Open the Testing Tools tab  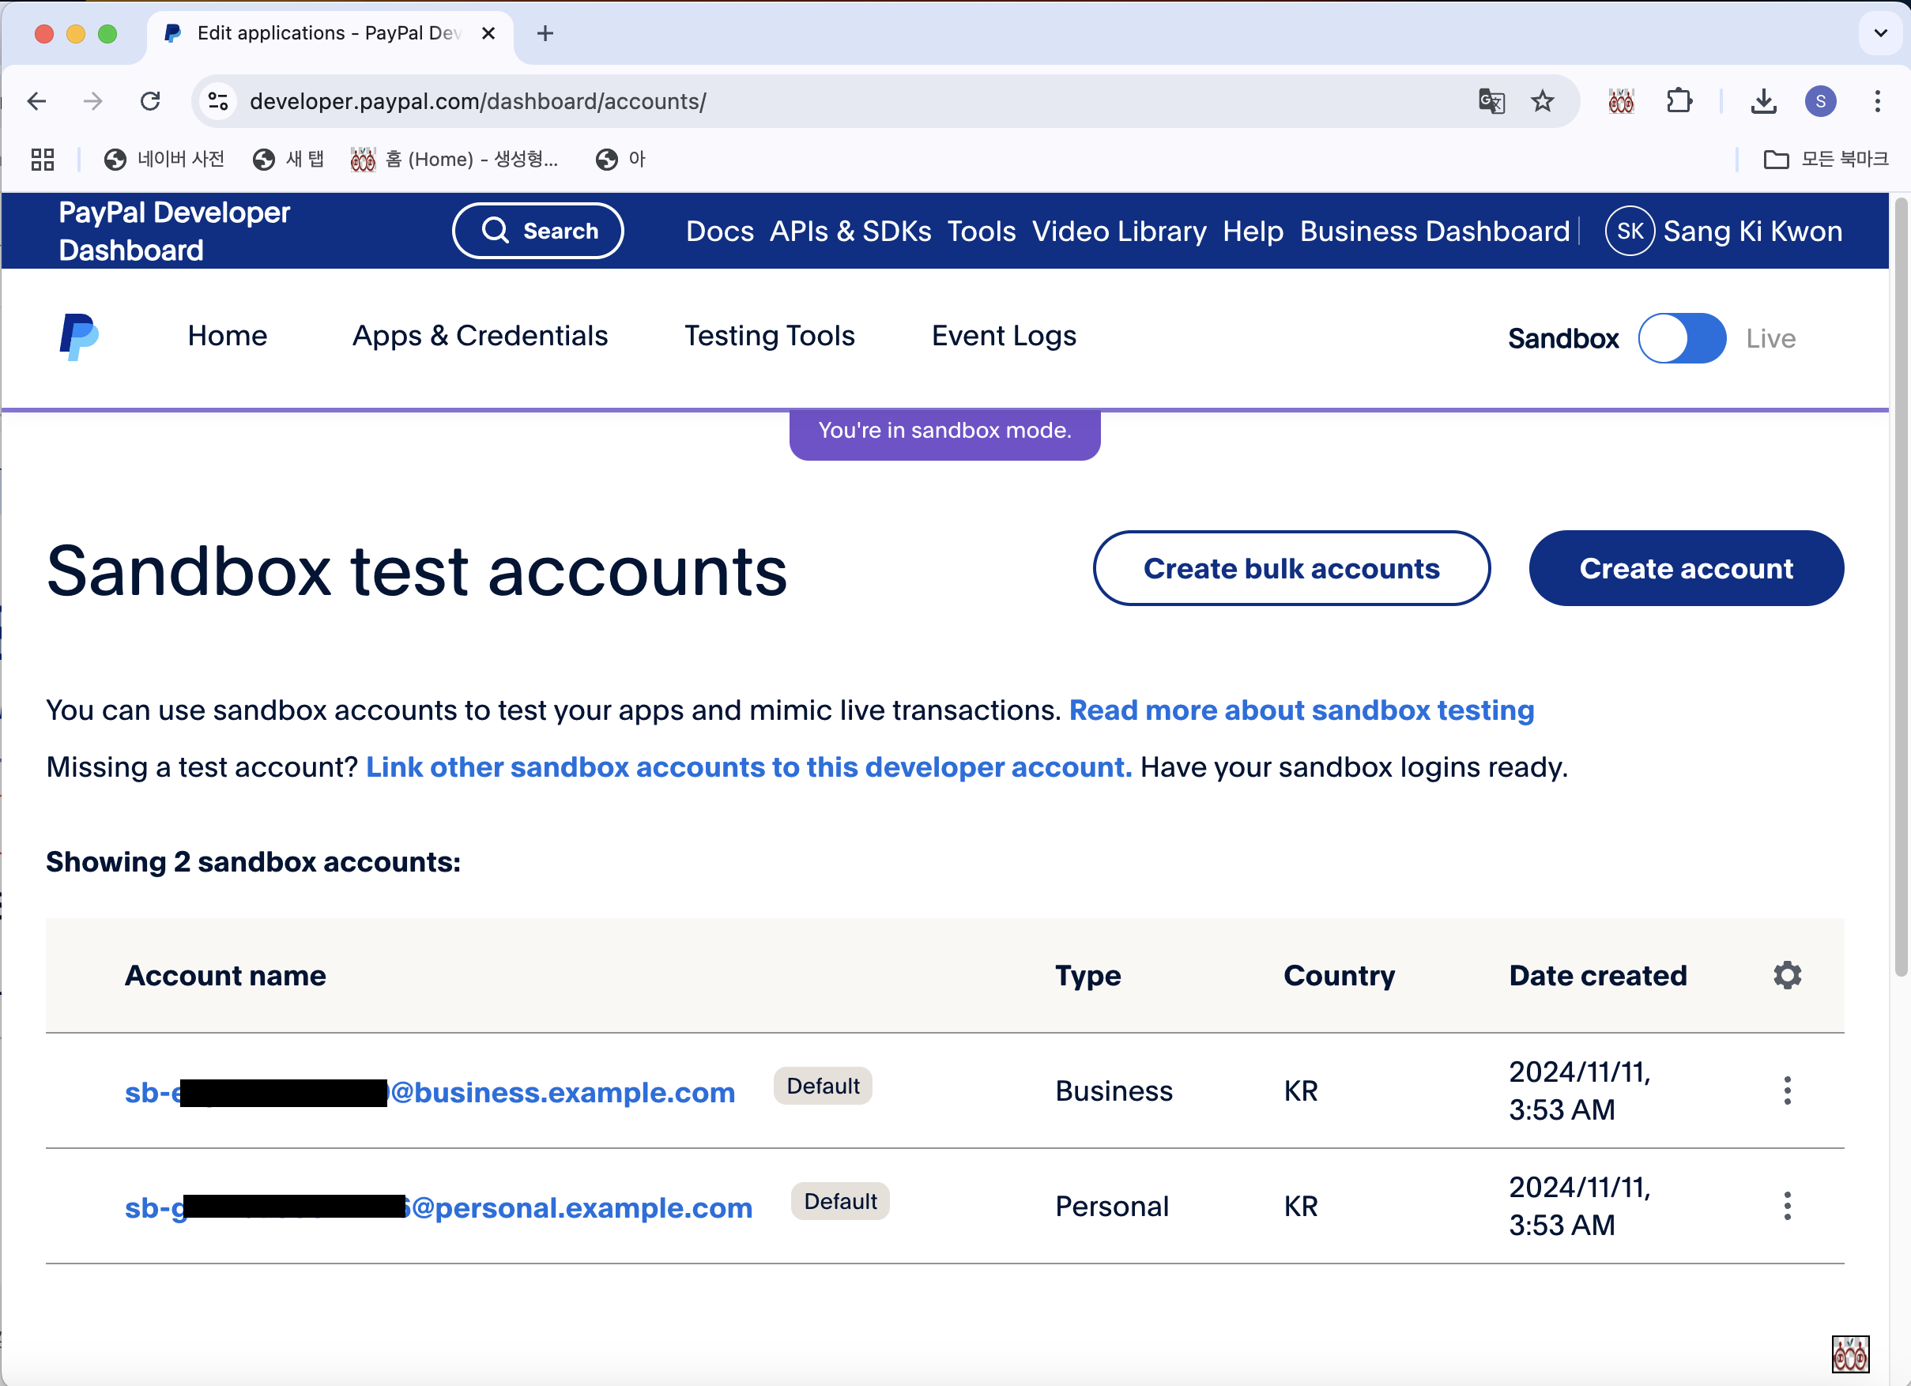[769, 335]
